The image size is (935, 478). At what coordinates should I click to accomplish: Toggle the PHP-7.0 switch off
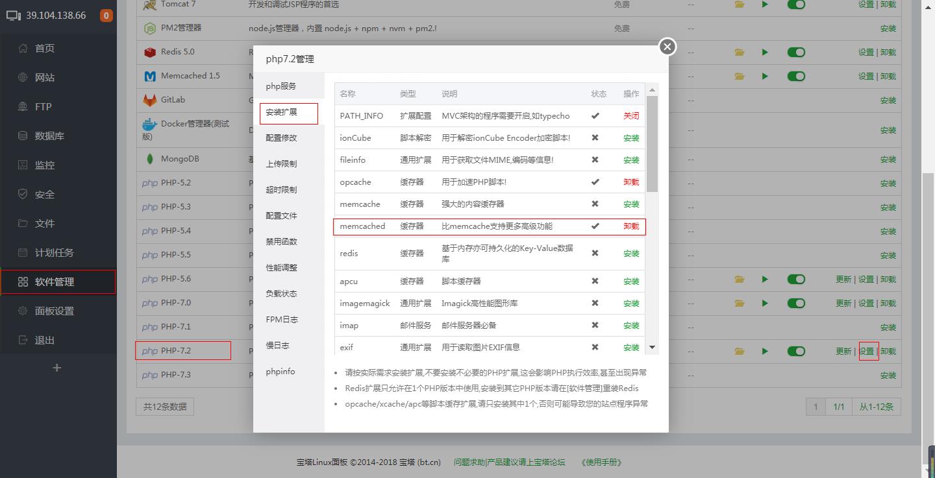click(796, 304)
